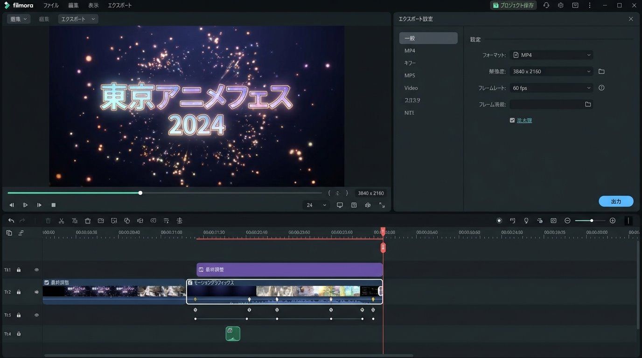Browse folder icon next to resolution
Viewport: 642px width, 358px height.
click(x=601, y=71)
